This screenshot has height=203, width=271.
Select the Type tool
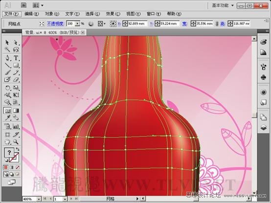[x=16, y=58]
